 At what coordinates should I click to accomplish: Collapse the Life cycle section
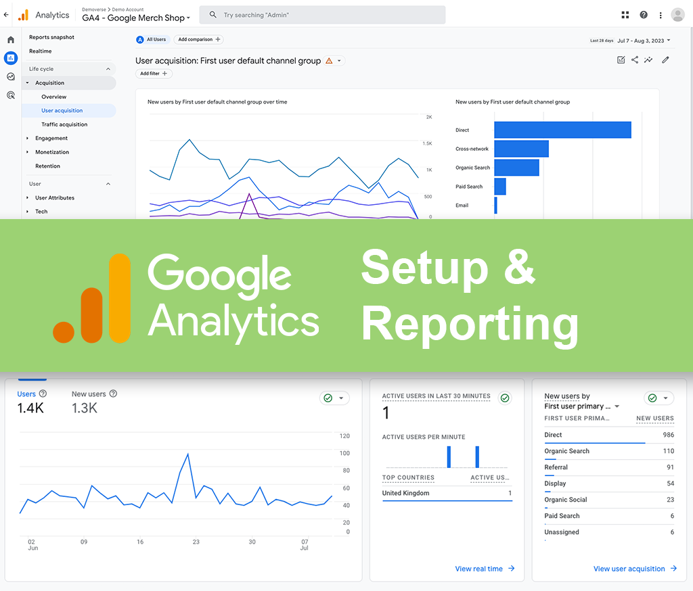[108, 69]
